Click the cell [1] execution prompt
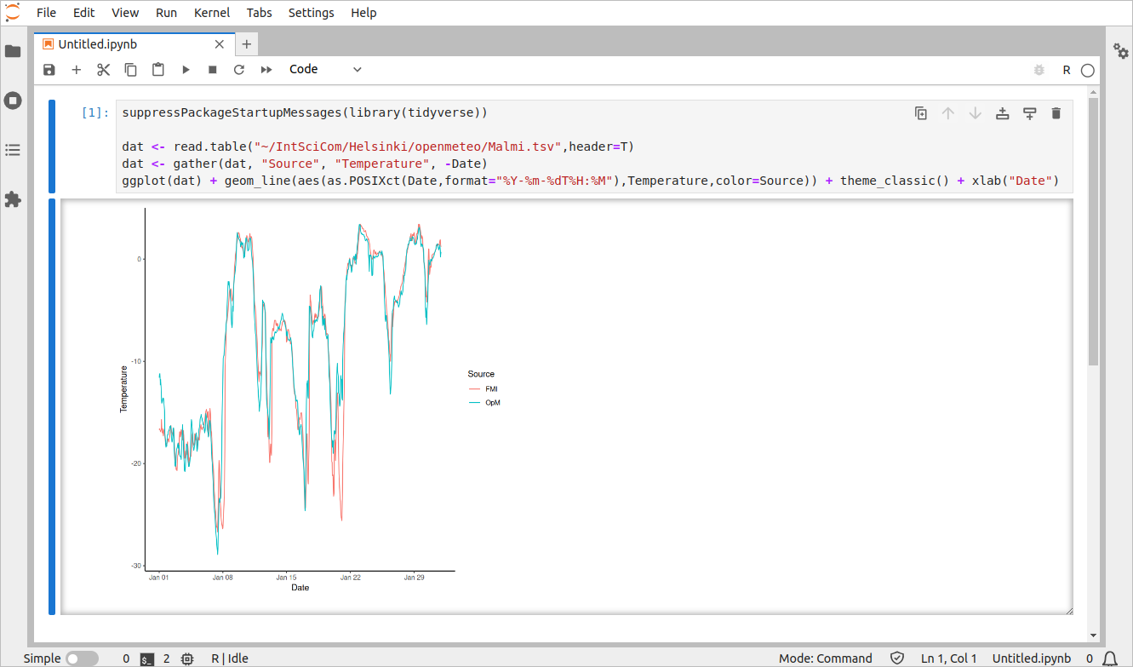 (95, 112)
